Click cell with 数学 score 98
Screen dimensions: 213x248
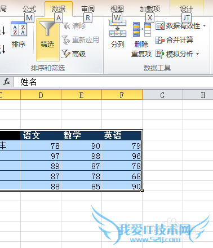pos(81,156)
